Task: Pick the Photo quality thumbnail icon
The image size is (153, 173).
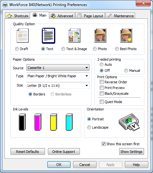Action: click(x=100, y=35)
